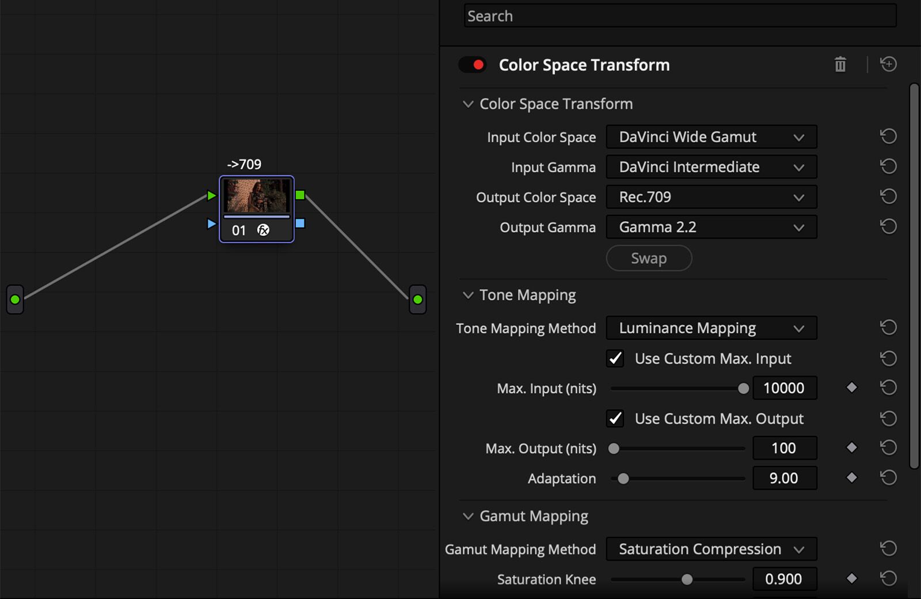The image size is (921, 599).
Task: Reset Input Color Space to default
Action: point(888,137)
